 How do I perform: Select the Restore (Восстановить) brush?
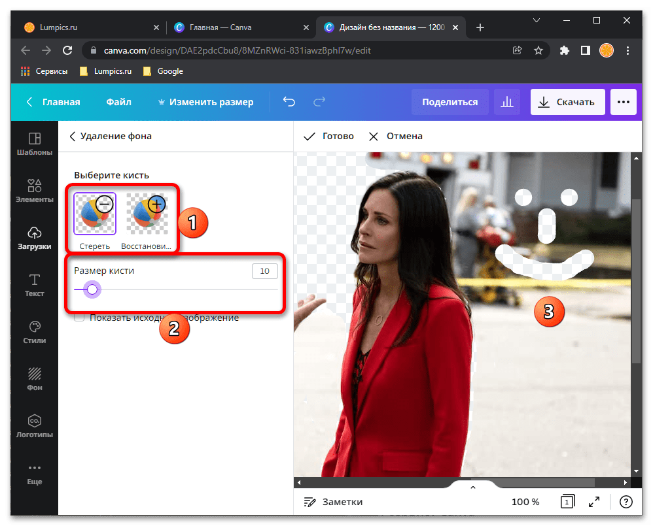(x=147, y=214)
